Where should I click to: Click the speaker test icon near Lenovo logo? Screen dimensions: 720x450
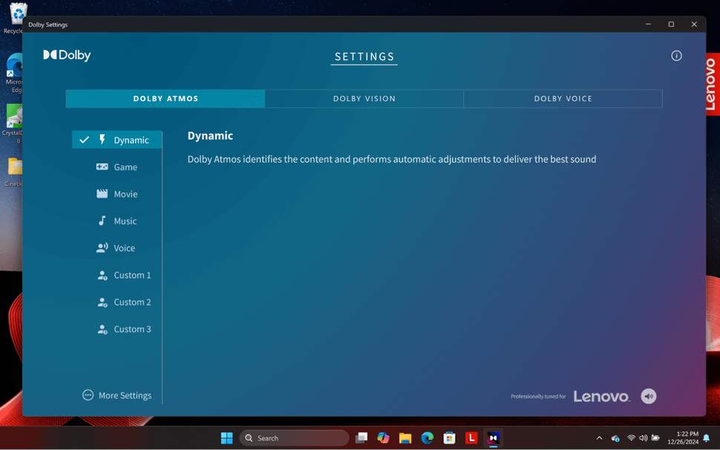click(648, 397)
